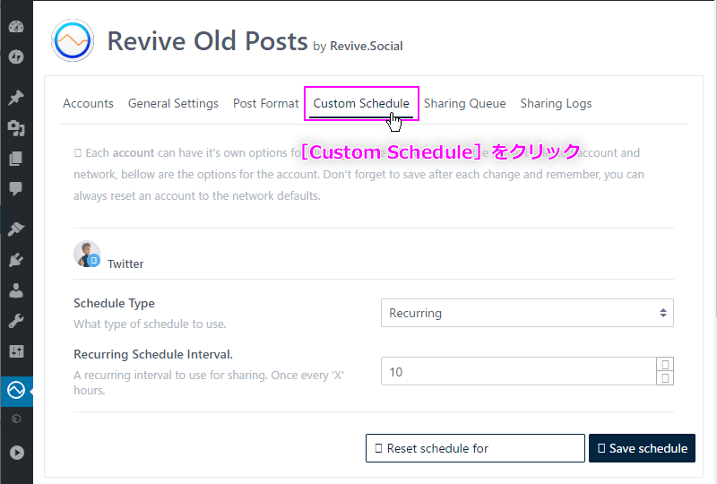The image size is (717, 484).
Task: Open the Media library sidebar icon
Action: pyautogui.click(x=16, y=128)
